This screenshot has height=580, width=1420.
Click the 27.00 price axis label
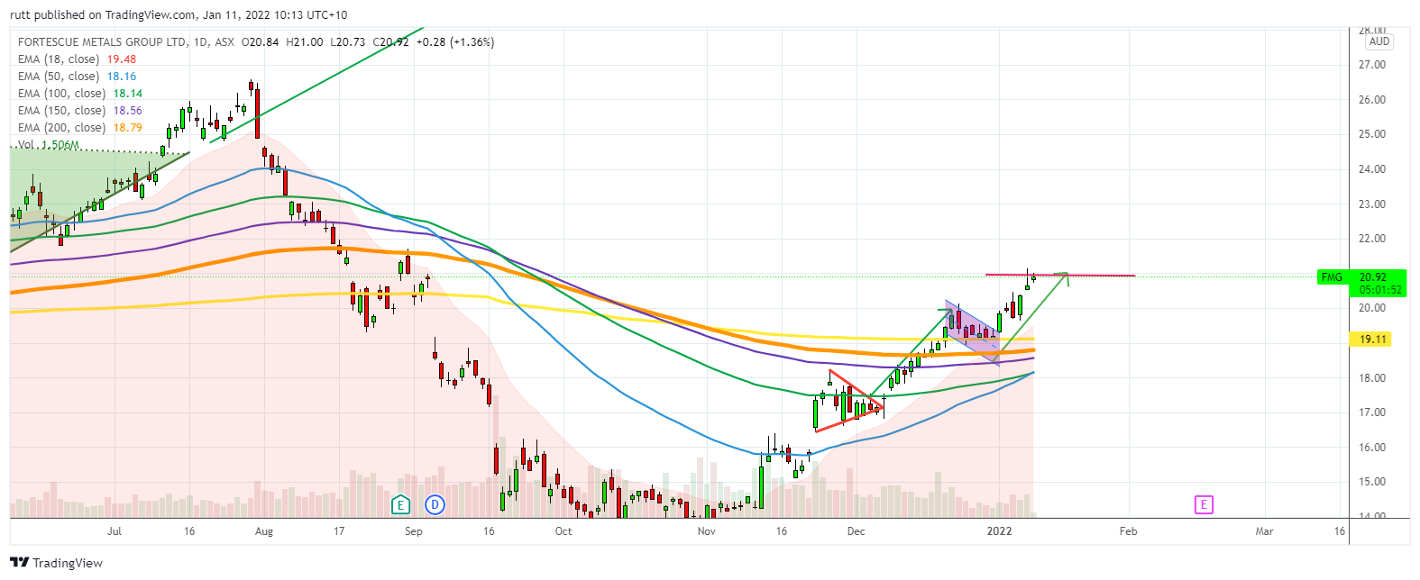[x=1372, y=65]
